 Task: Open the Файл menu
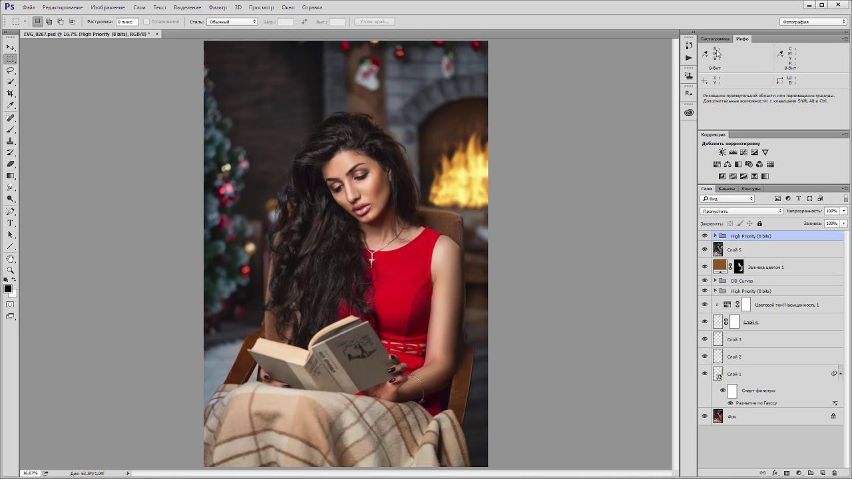coord(29,7)
